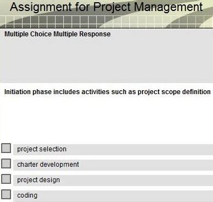
Task: Tick the checkbox for project selection
Action: (x=6, y=148)
